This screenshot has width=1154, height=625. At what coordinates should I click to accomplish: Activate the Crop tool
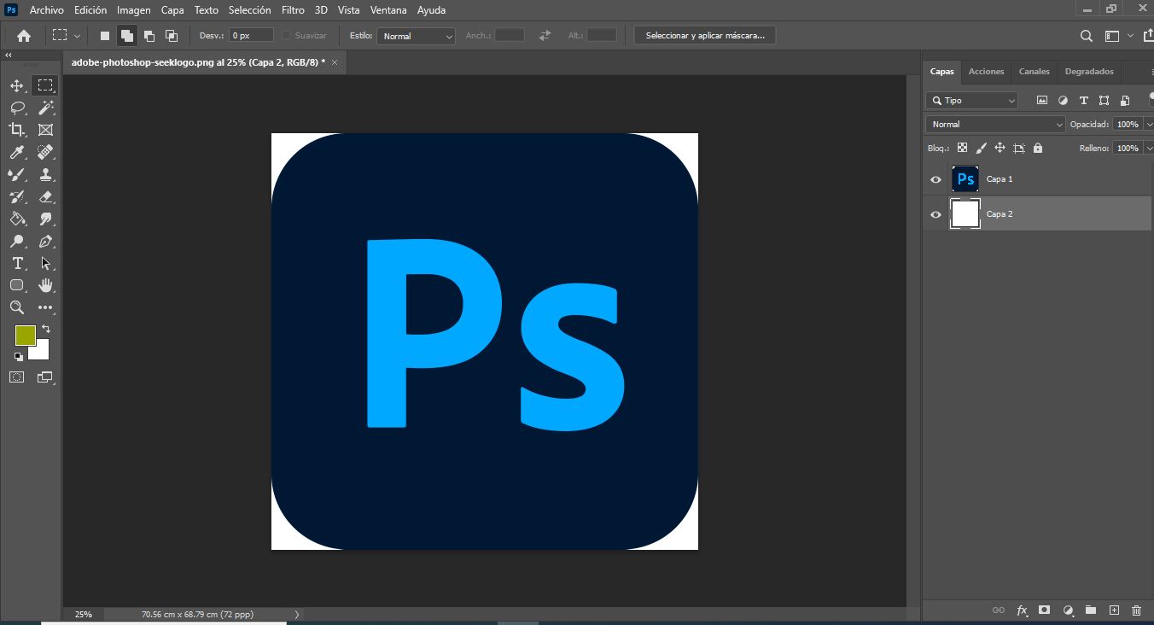[x=16, y=130]
